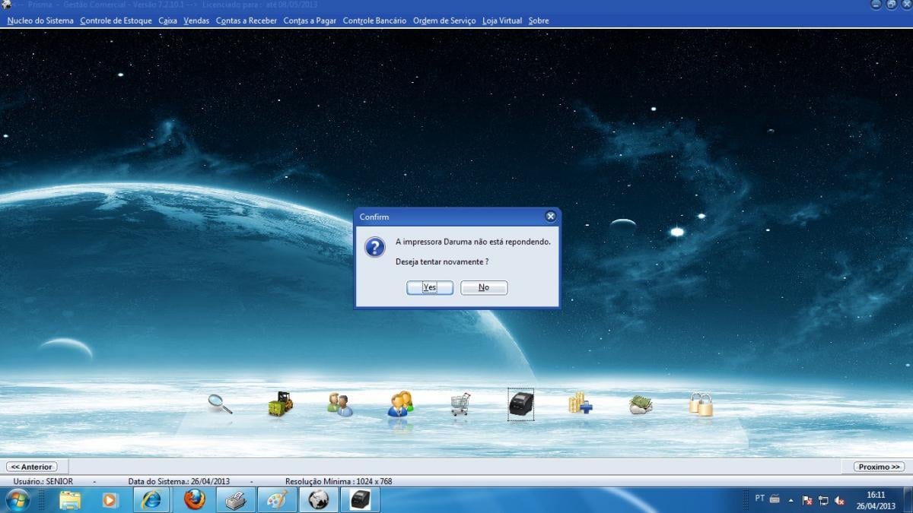Click the two-user handshake icon
Screen dimensions: 913x513
[x=340, y=404]
